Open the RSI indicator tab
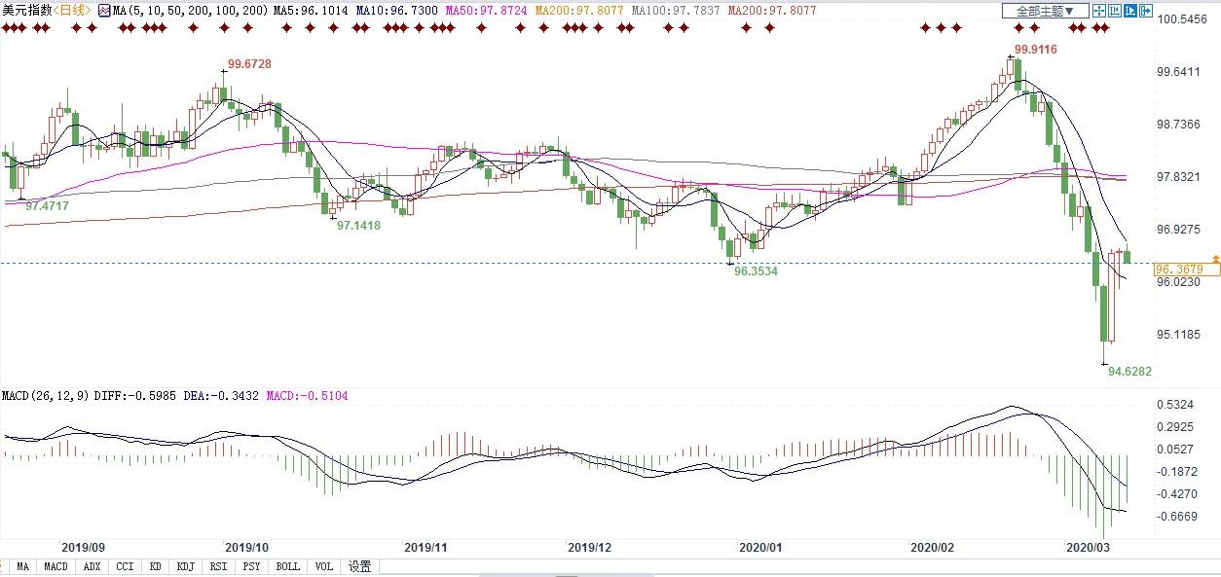Screen dimensions: 1221x577 [x=218, y=566]
